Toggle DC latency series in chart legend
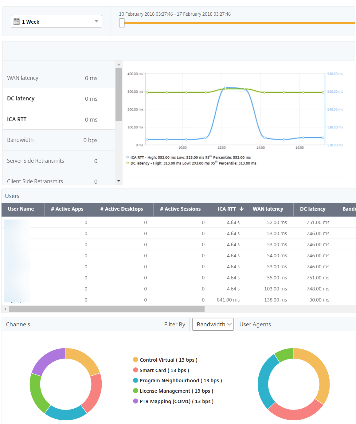 191,163
